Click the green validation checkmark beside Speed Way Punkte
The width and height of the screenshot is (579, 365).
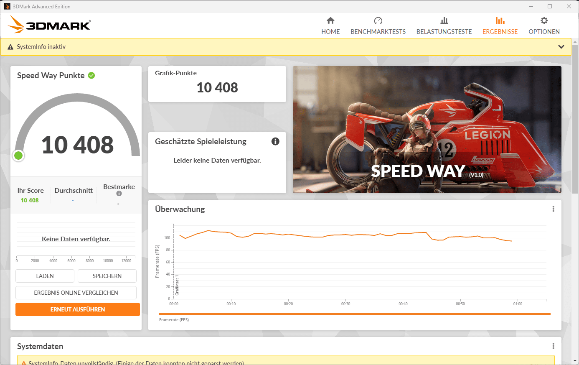[x=91, y=76]
